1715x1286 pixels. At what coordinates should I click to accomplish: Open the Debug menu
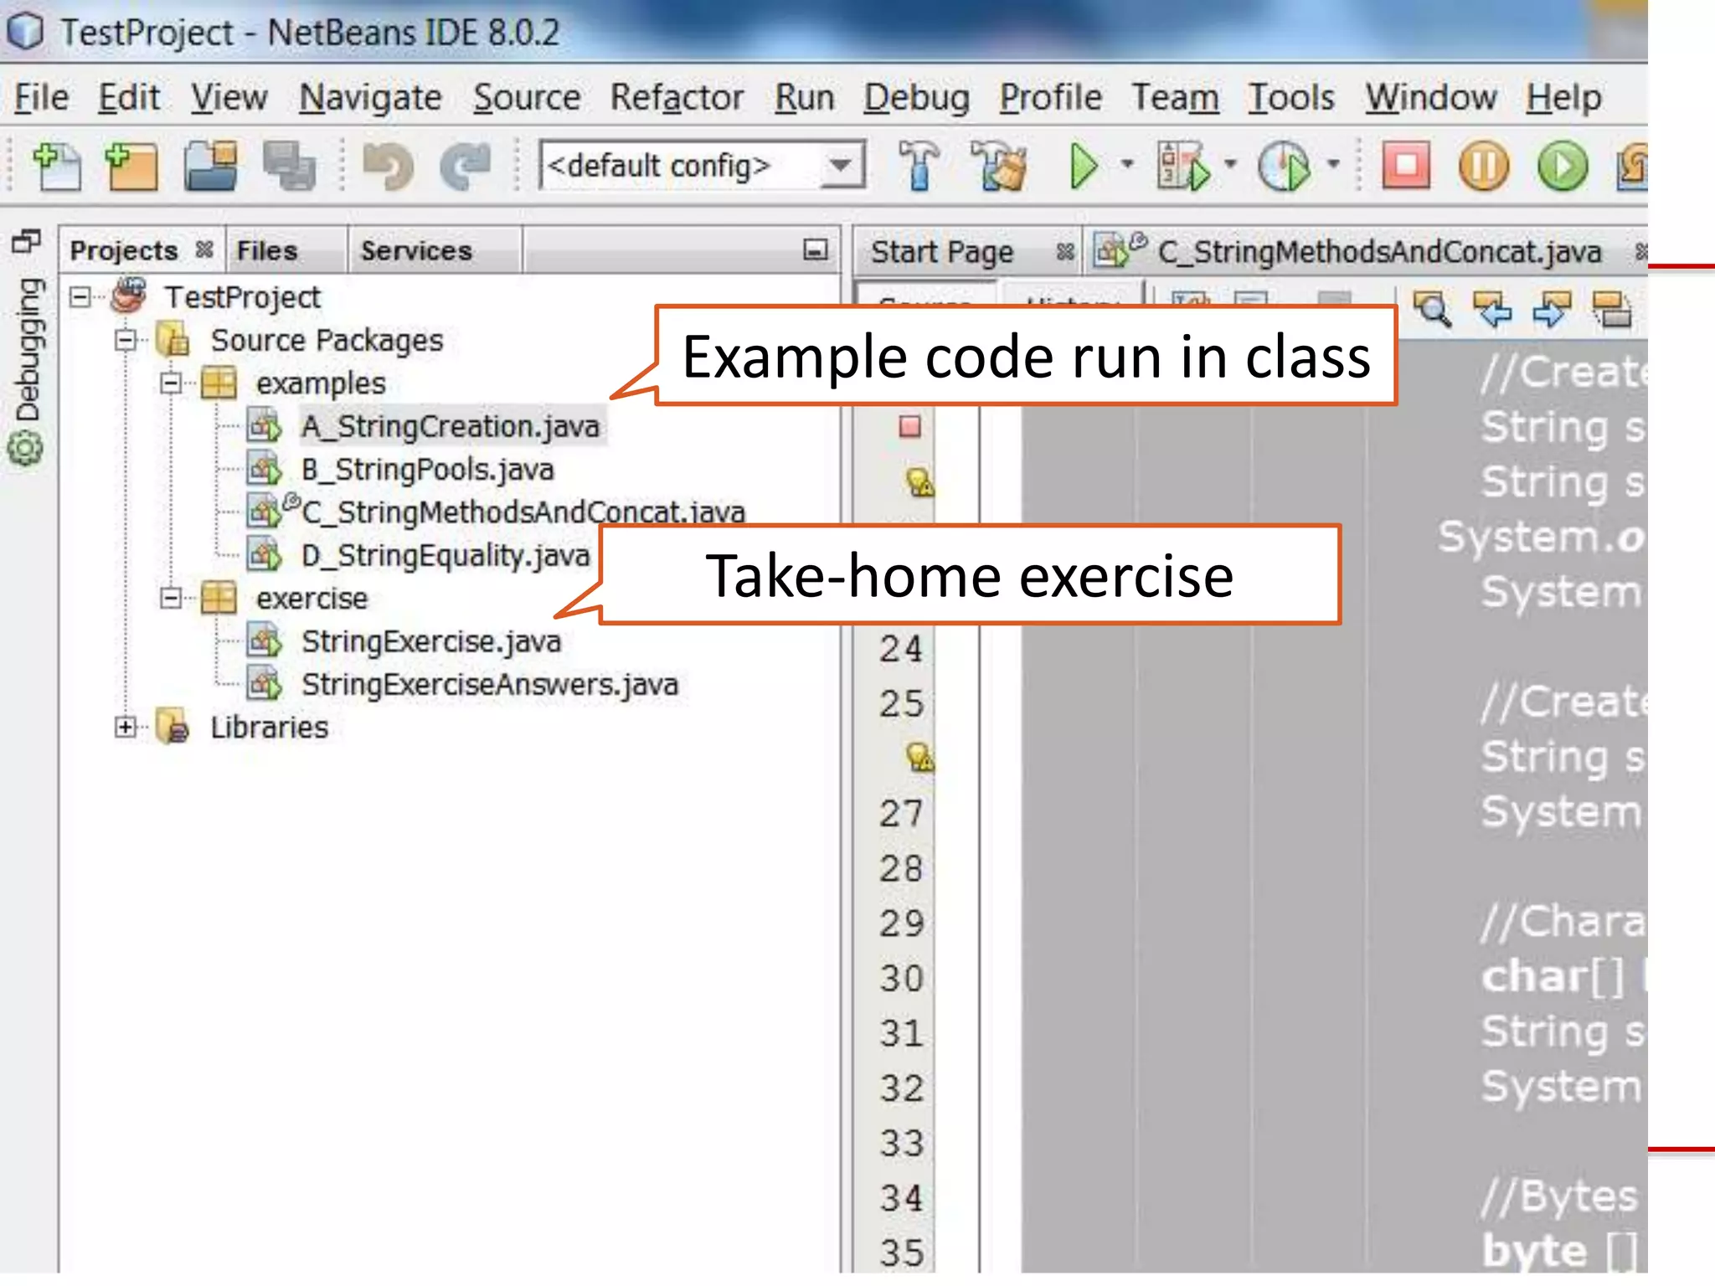pos(916,97)
